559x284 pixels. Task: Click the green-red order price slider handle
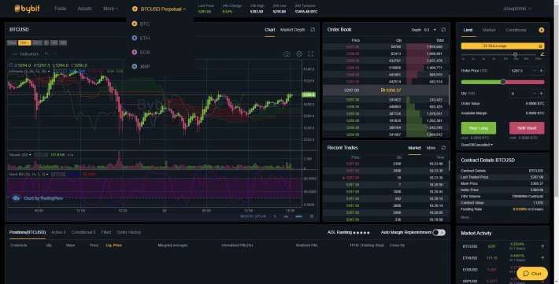click(503, 82)
